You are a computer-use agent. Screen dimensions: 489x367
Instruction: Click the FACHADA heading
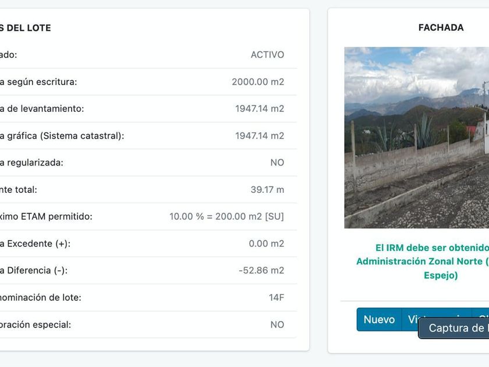coord(441,27)
